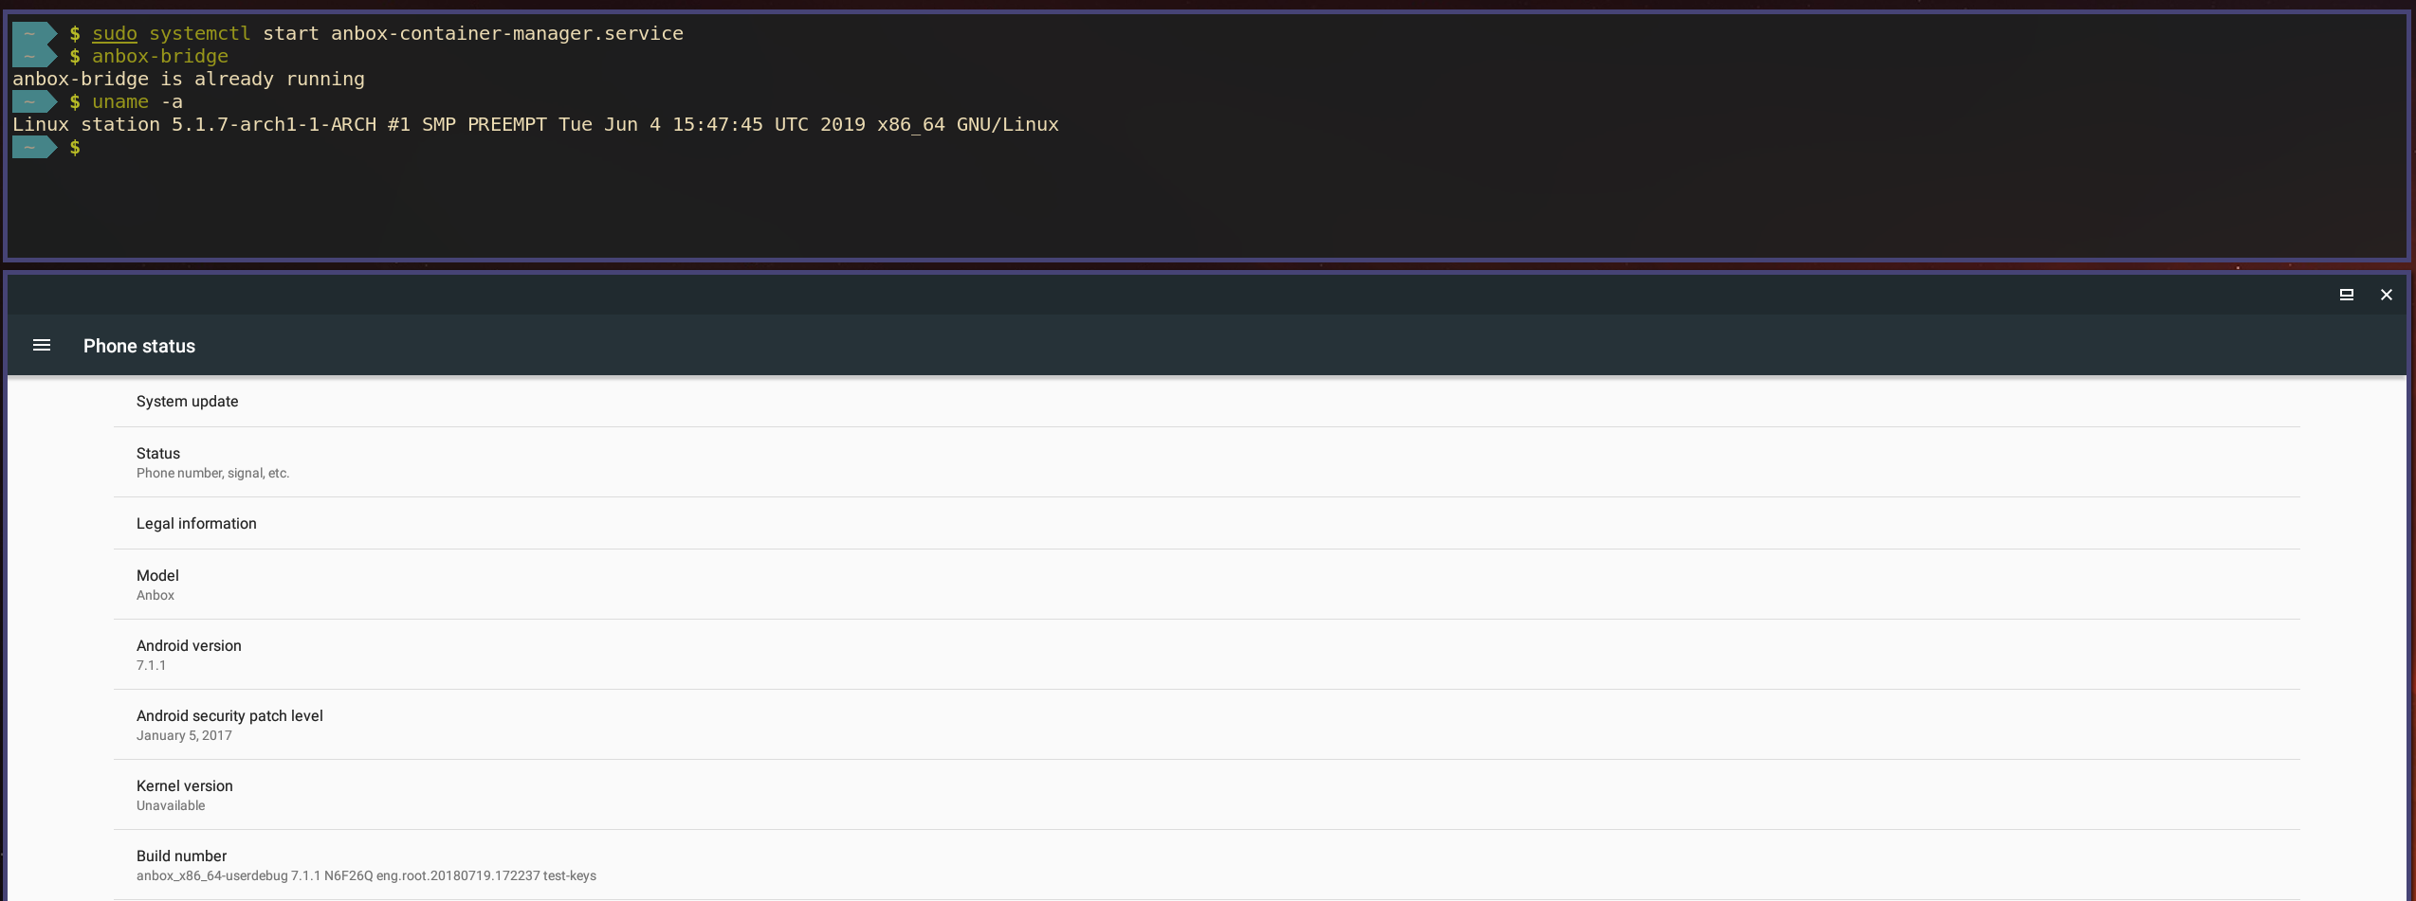Click the anbox-bridge already running message
Image resolution: width=2416 pixels, height=901 pixels.
click(189, 79)
